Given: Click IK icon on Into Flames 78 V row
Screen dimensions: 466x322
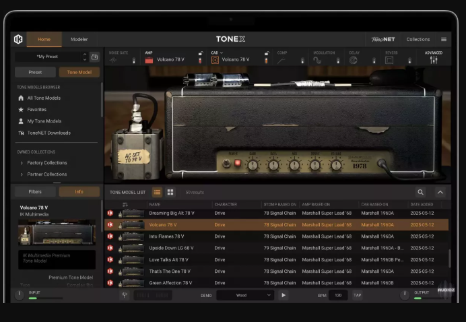Looking at the screenshot, I should [110, 236].
